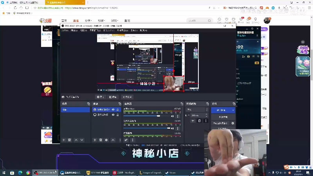313x176 pixels.
Task: Open the OBS Tools menu
Action: point(134,31)
